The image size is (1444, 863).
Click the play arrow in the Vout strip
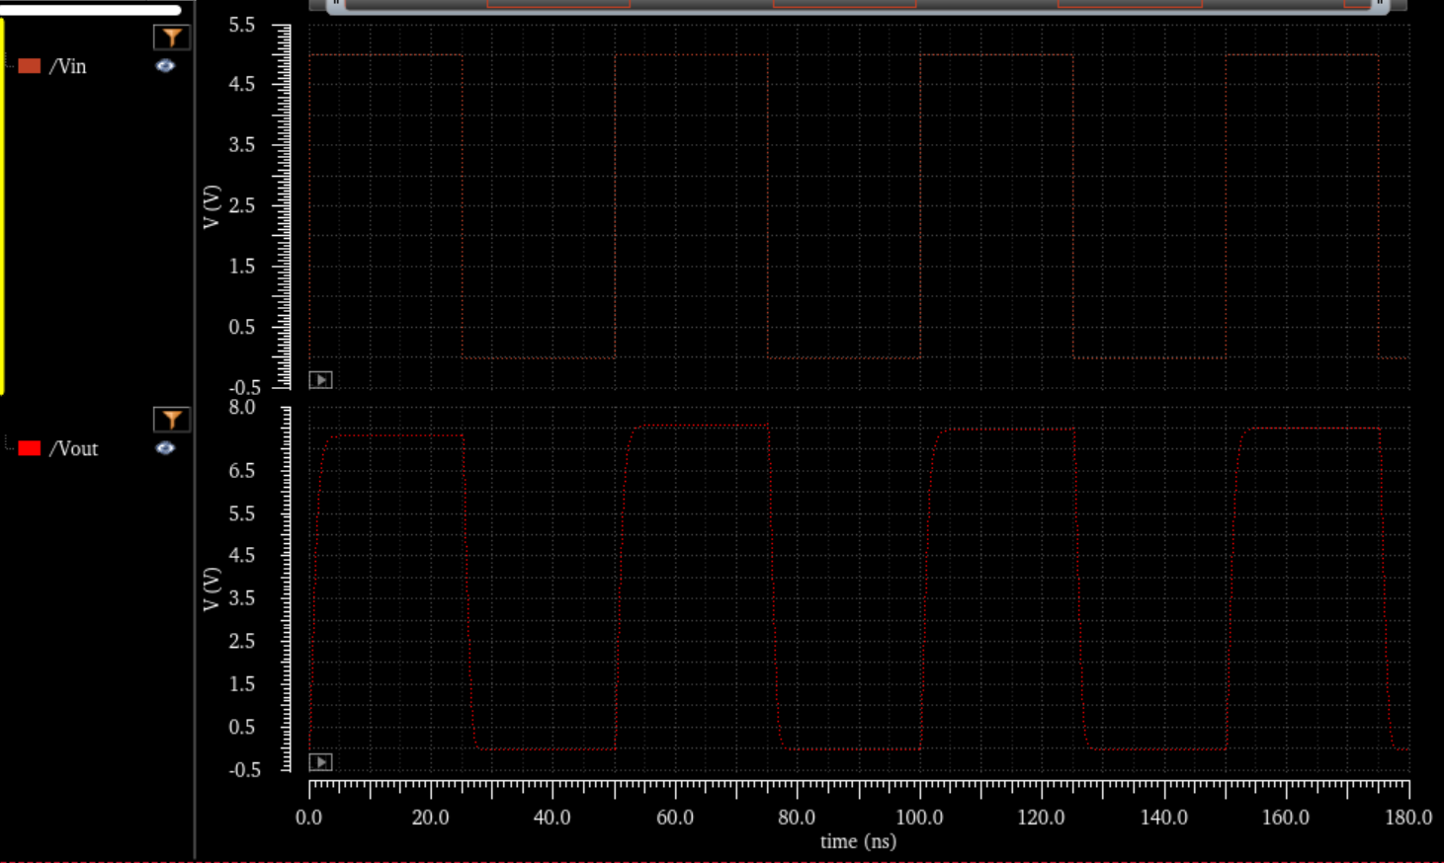click(320, 762)
